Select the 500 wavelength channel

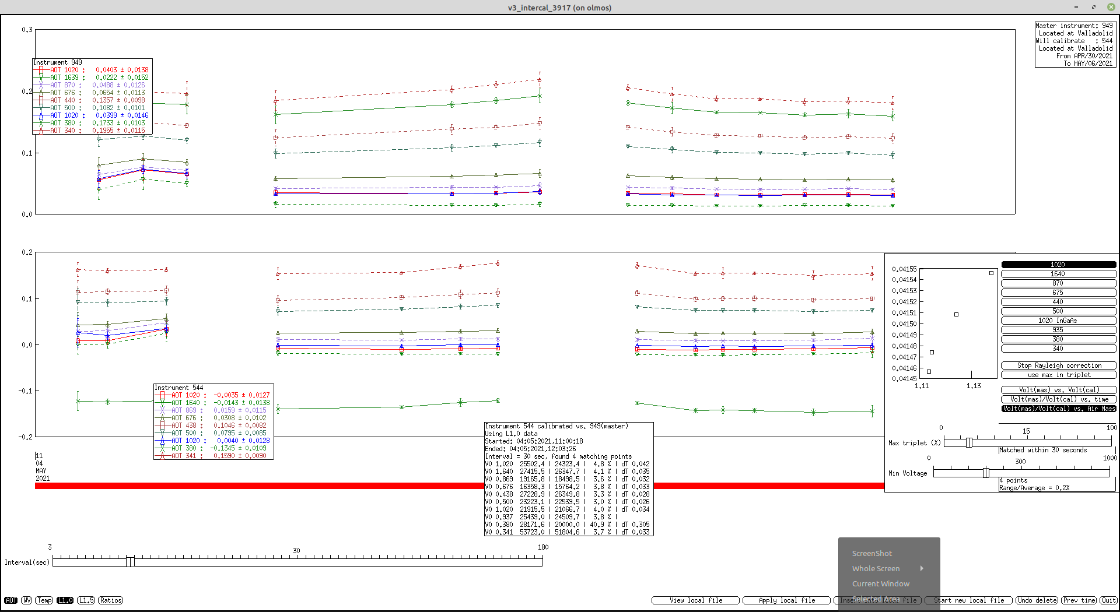(1059, 311)
